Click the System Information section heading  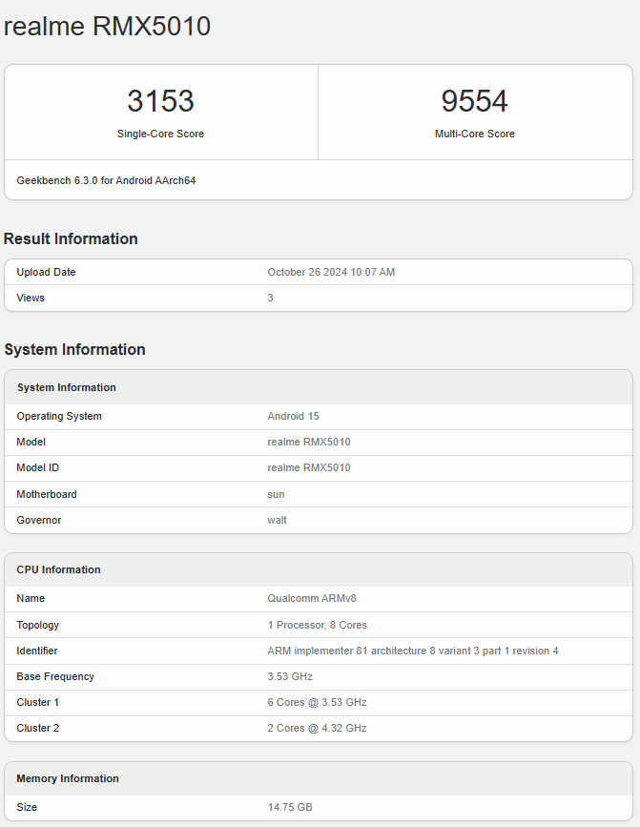[74, 349]
